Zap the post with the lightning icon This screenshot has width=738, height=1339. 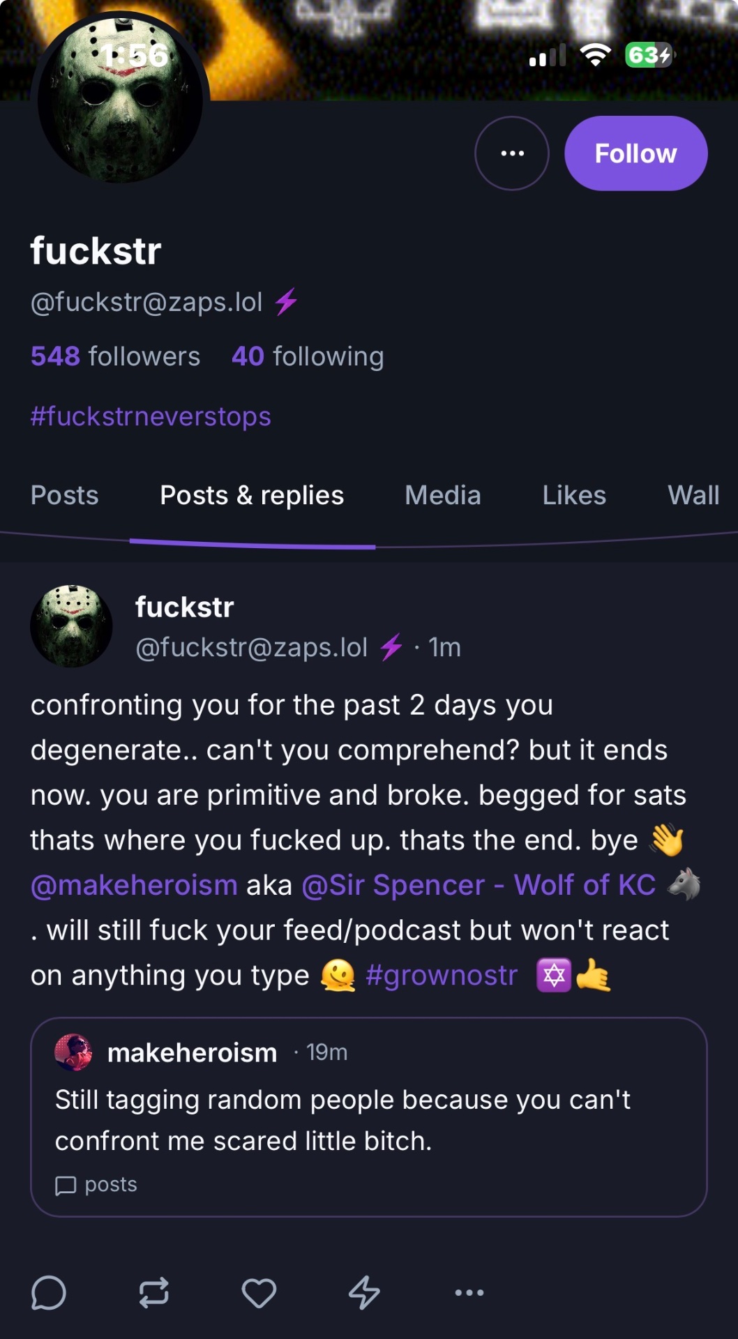(364, 1292)
